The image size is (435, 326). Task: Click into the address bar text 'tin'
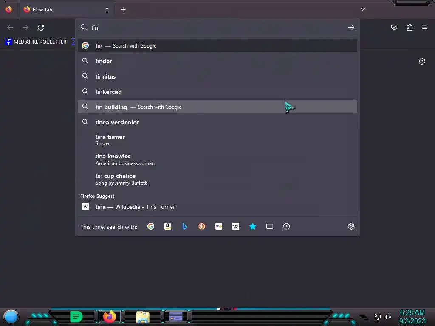click(95, 28)
